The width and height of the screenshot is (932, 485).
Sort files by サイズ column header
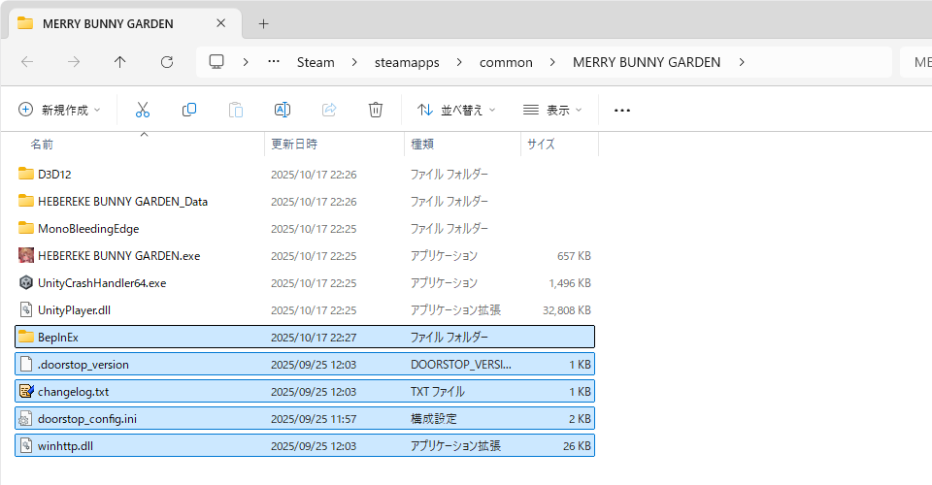541,144
